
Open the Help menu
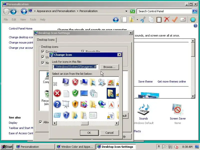(42, 19)
